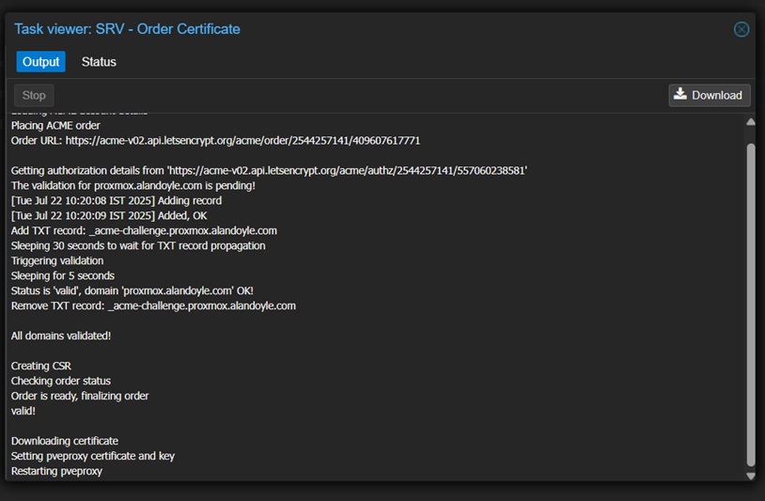Click the 'Downloading certificate' line
Viewport: 765px width, 501px height.
click(x=65, y=441)
